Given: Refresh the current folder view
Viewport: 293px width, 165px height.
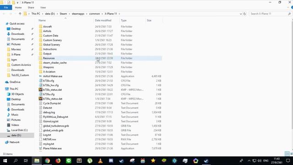Looking at the screenshot, I should pyautogui.click(x=244, y=14).
